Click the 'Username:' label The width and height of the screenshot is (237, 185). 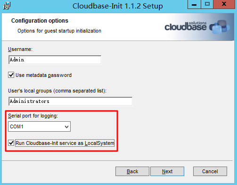click(x=20, y=49)
